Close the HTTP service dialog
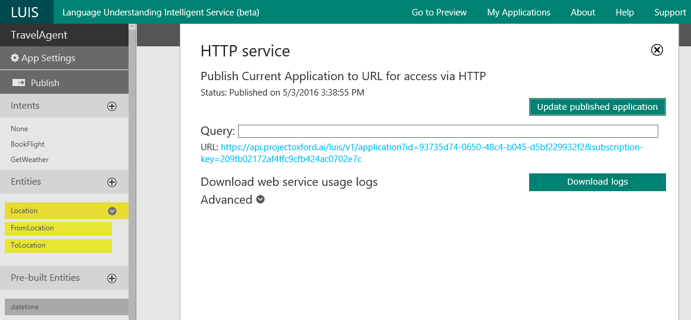The width and height of the screenshot is (691, 320). tap(656, 50)
